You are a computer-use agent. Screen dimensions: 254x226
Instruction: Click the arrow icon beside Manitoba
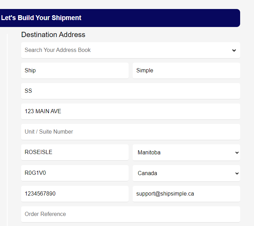click(x=237, y=153)
